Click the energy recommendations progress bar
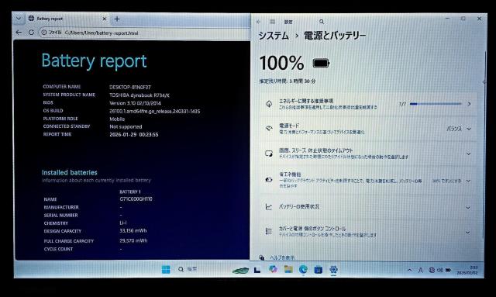Screen dimensions: 496x297 coord(436,104)
